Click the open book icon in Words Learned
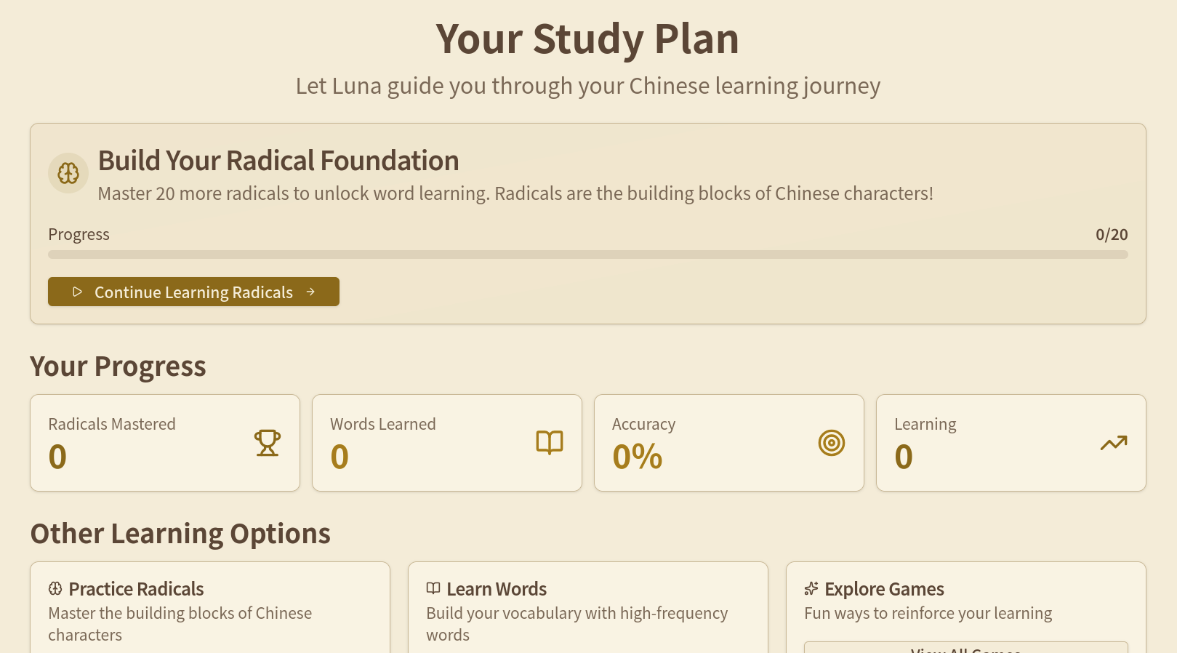 pyautogui.click(x=550, y=442)
